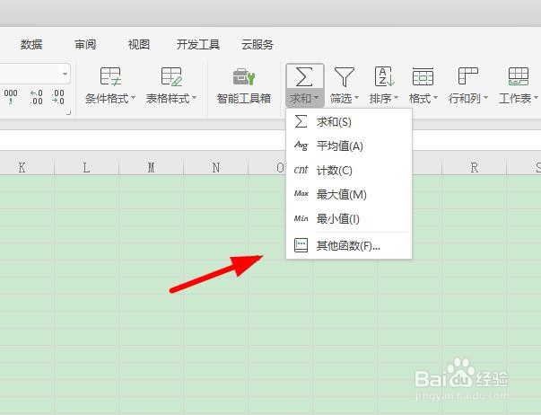The width and height of the screenshot is (541, 415).
Task: Open the 云服务 tab
Action: click(x=257, y=45)
